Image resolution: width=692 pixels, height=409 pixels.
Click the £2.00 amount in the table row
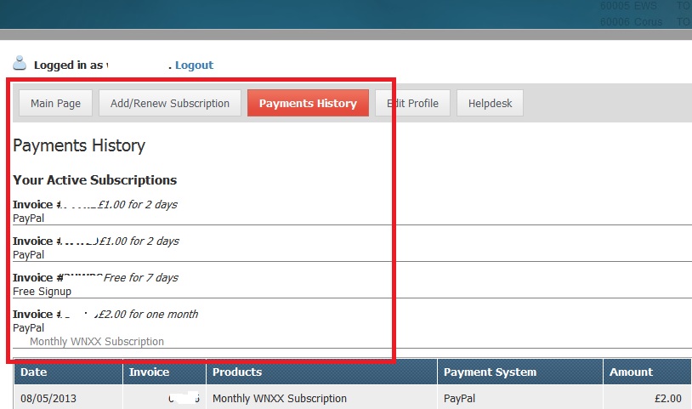click(x=666, y=398)
